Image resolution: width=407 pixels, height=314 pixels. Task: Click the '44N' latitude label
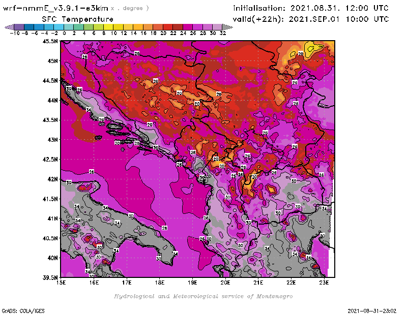(x=53, y=100)
